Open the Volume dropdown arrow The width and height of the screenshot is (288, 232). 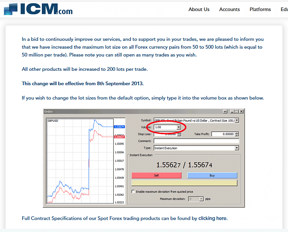click(178, 127)
